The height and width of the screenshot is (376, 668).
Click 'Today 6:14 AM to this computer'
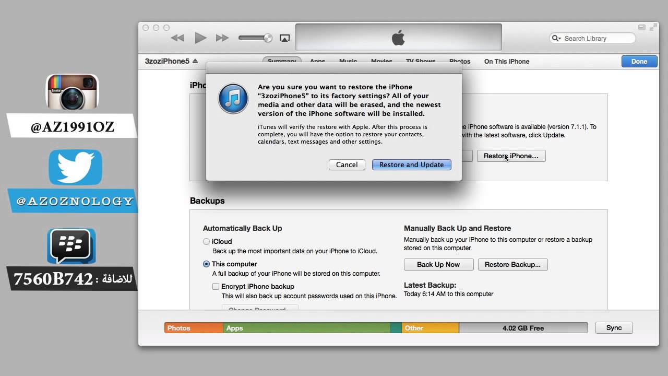448,294
